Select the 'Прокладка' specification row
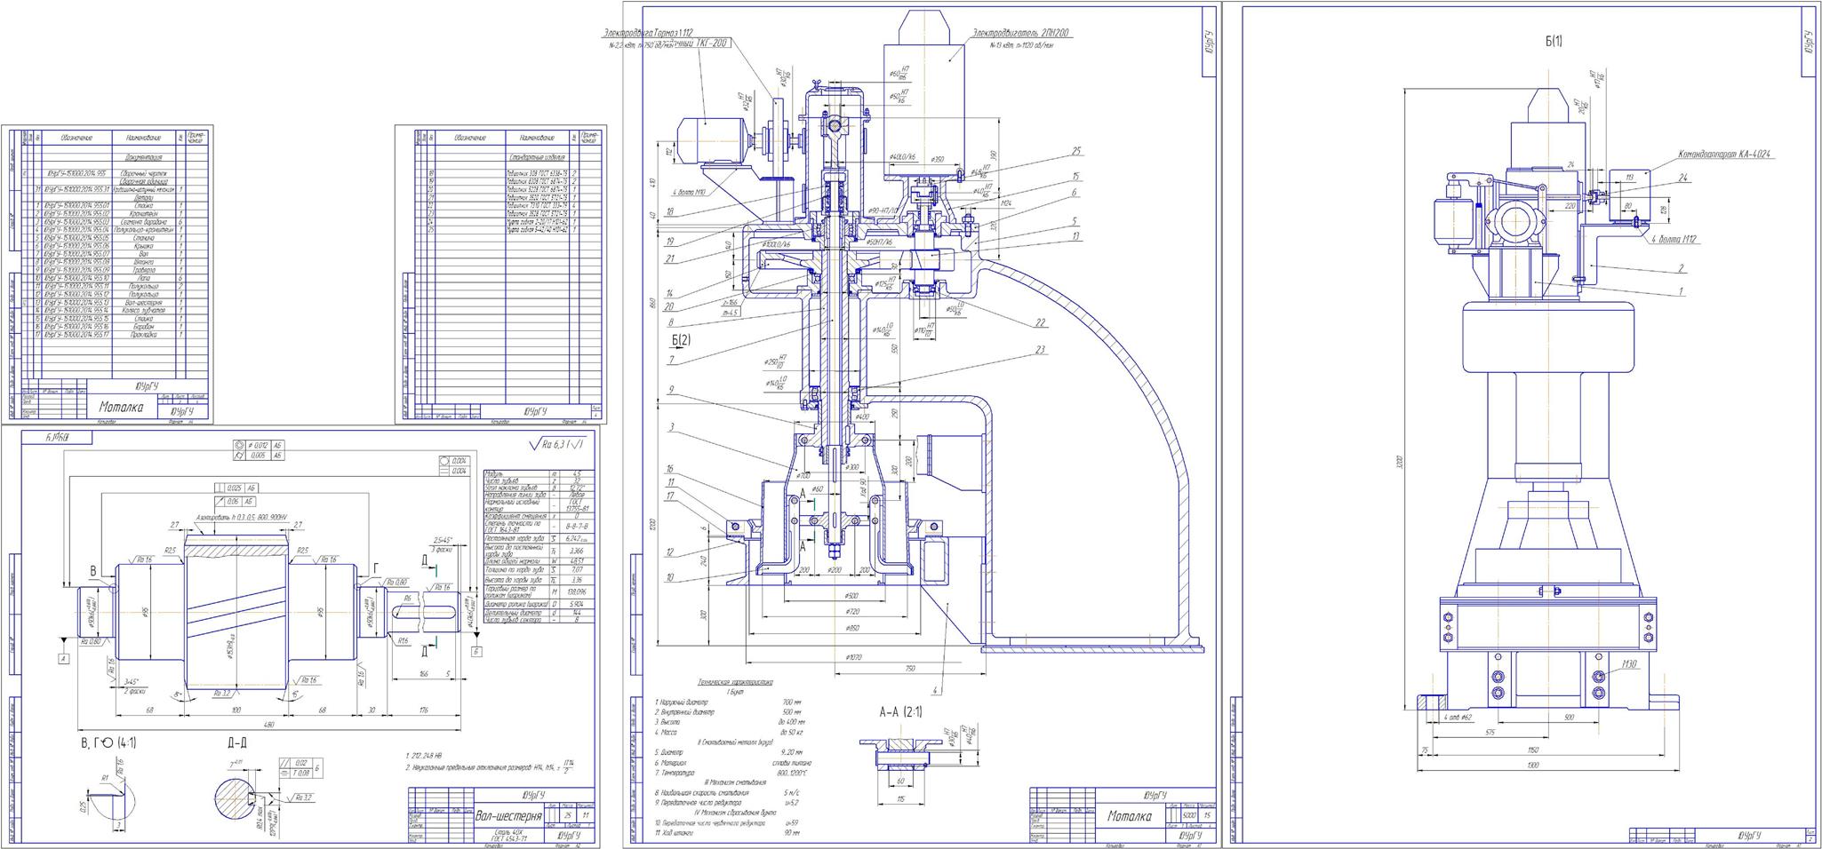The width and height of the screenshot is (1822, 849). point(116,335)
